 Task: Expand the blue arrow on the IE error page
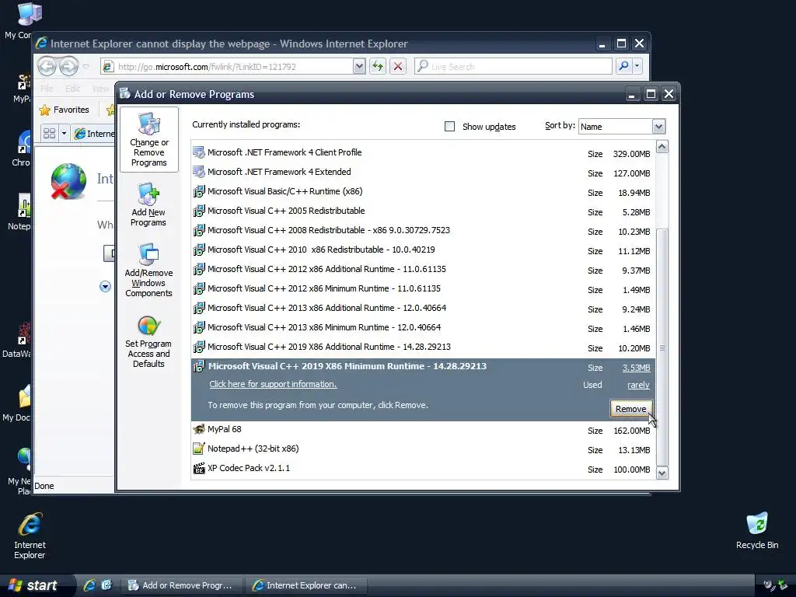(x=105, y=286)
